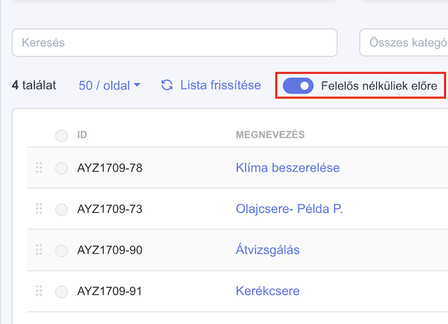
Task: Open the 50 / oldal page size dropdown
Action: click(x=110, y=85)
